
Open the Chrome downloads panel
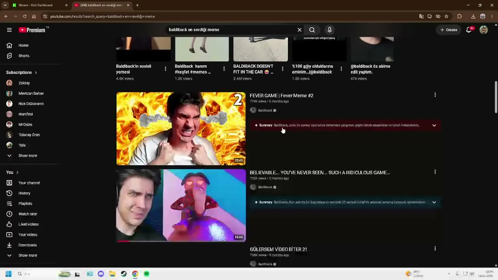473,16
